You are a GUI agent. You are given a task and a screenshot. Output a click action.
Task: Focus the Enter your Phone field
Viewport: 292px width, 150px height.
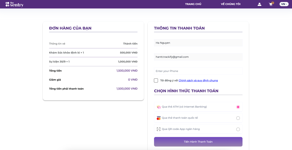point(198,71)
